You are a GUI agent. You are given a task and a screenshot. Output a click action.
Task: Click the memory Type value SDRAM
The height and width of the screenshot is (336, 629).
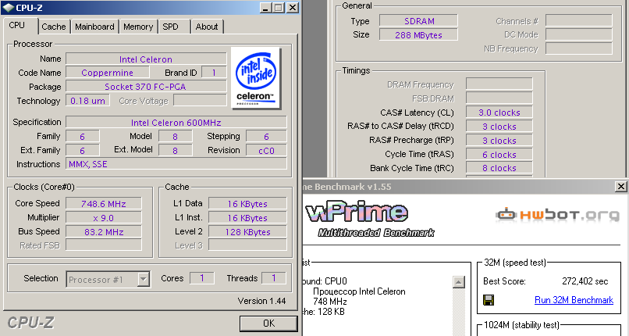pos(418,20)
